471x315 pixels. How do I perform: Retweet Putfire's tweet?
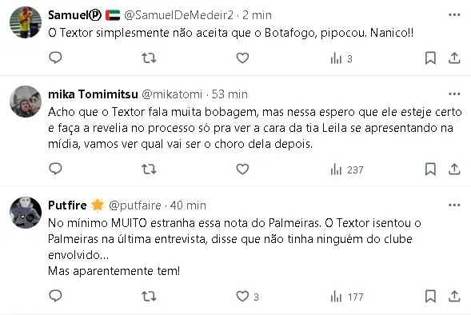[x=149, y=297]
